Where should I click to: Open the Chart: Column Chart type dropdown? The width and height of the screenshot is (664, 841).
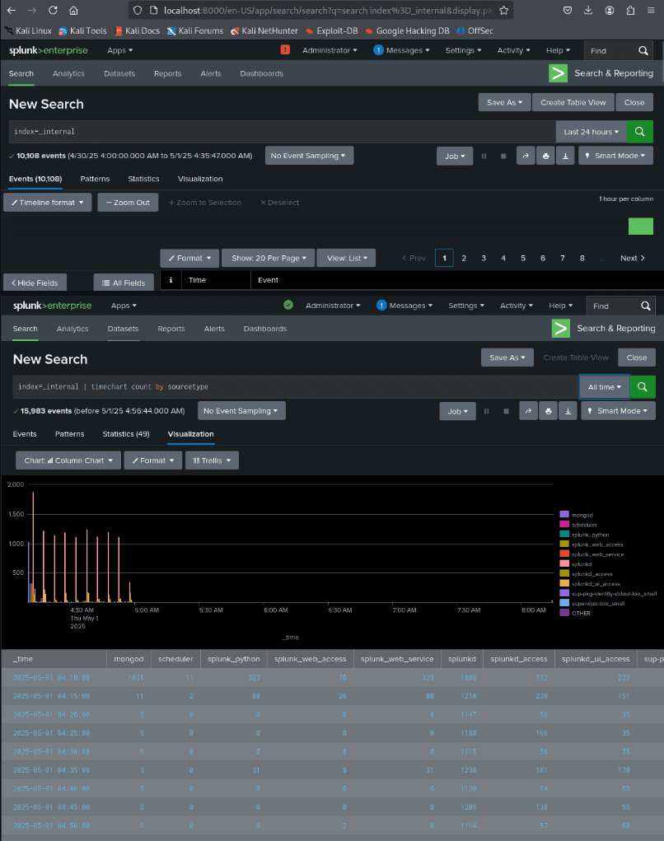(x=68, y=460)
